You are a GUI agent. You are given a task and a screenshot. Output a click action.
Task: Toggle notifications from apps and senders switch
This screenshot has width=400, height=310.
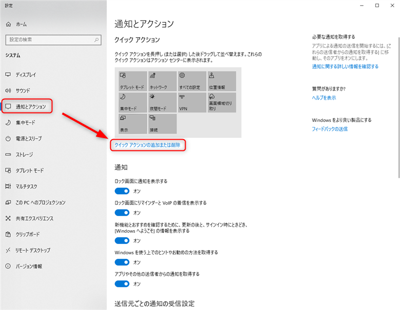pyautogui.click(x=122, y=284)
